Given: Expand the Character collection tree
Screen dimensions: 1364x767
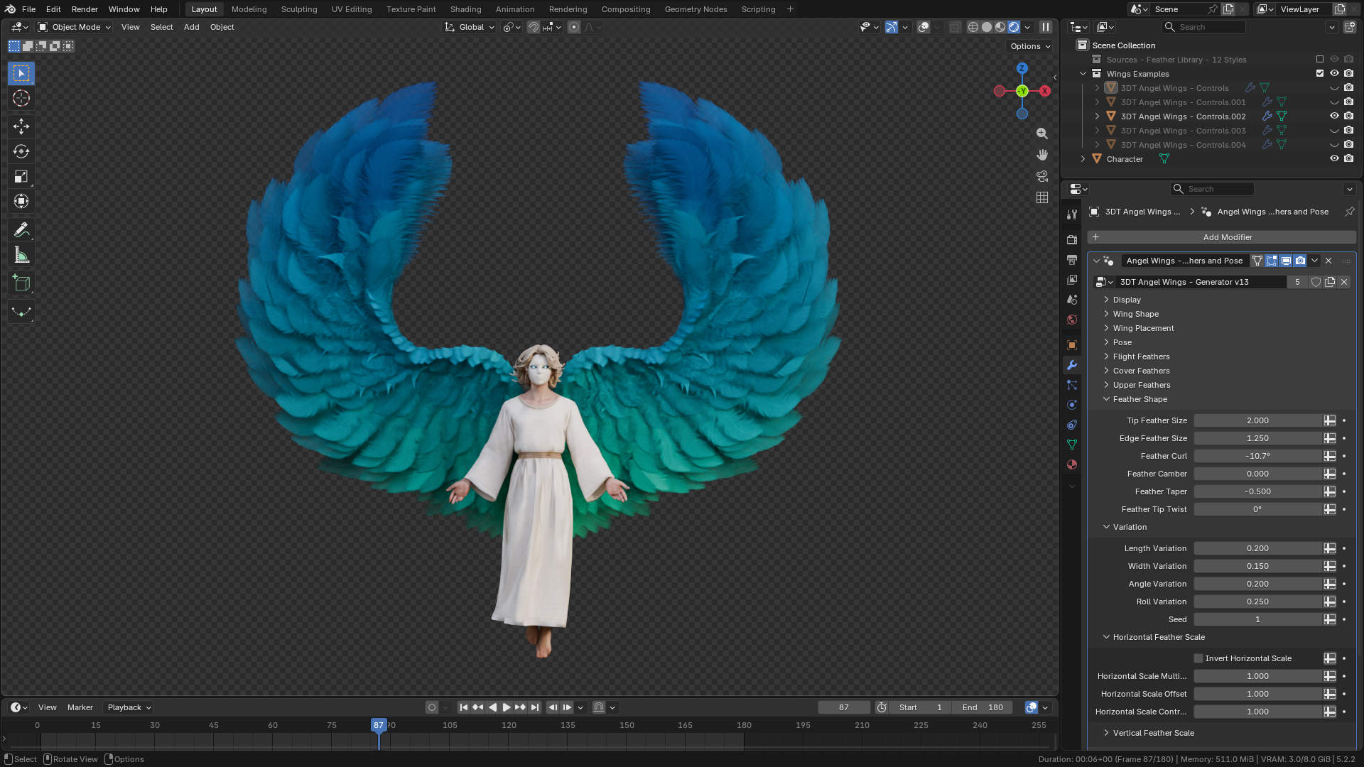Looking at the screenshot, I should 1083,159.
